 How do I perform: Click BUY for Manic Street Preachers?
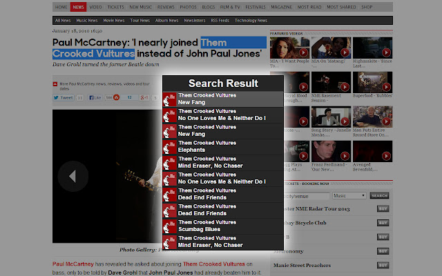[383, 265]
